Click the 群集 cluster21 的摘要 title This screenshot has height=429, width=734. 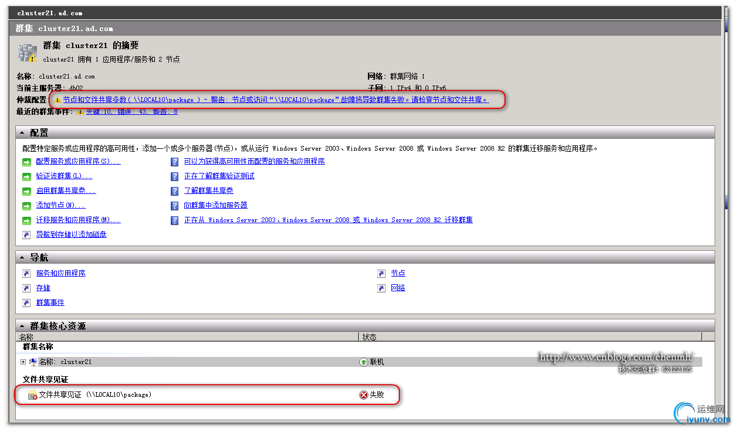click(91, 46)
